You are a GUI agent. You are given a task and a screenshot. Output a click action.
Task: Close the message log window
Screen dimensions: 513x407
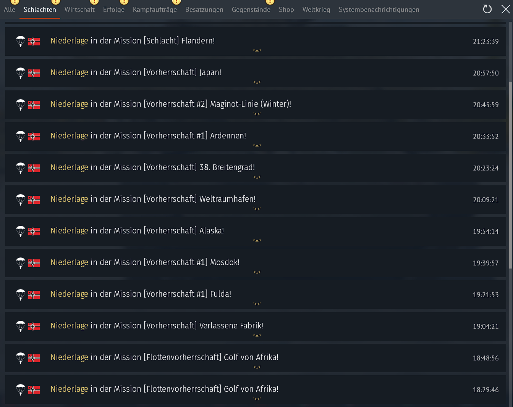tap(506, 9)
